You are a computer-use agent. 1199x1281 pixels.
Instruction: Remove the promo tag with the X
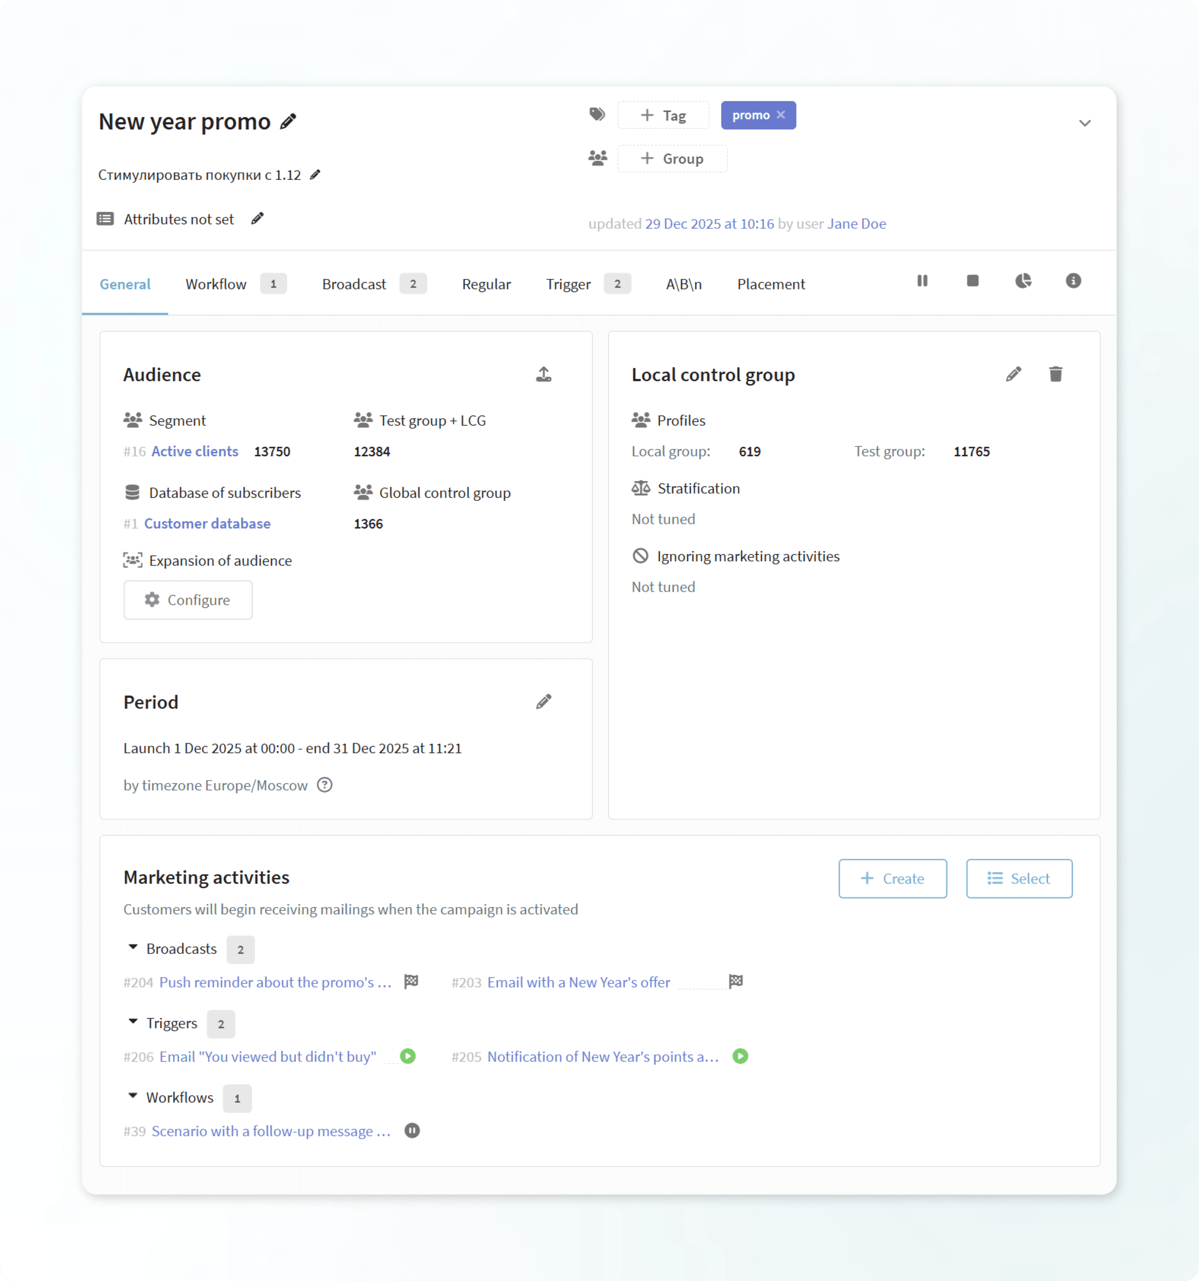point(781,115)
